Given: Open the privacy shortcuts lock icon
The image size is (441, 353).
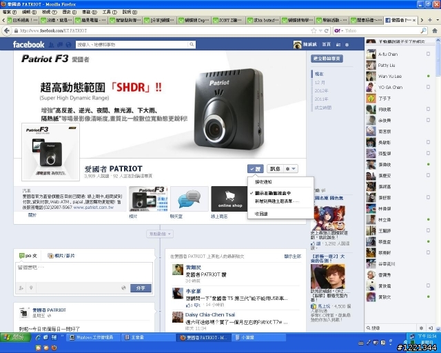Looking at the screenshot, I should coord(338,45).
